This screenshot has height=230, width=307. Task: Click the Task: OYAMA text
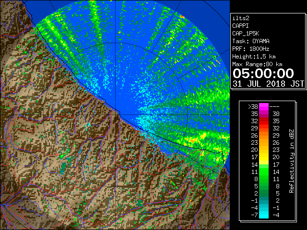click(x=251, y=41)
